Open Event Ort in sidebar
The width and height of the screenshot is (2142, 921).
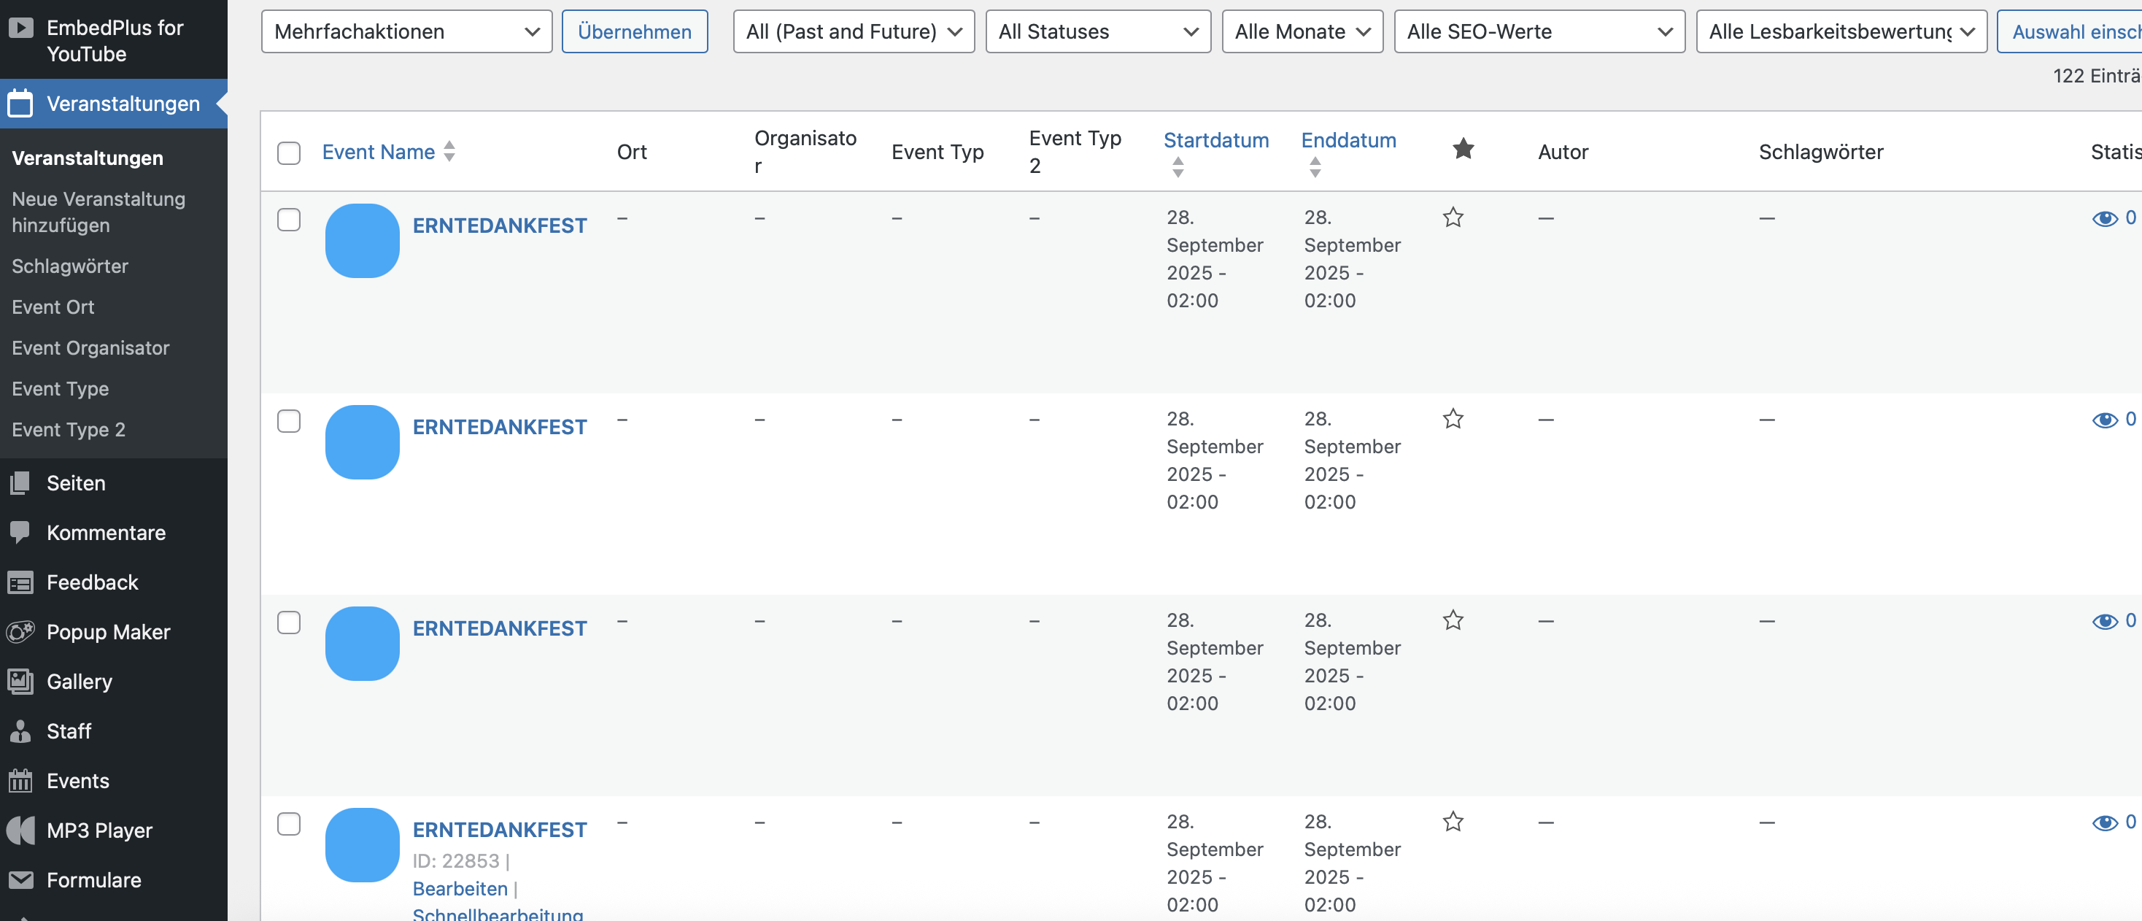click(x=53, y=307)
